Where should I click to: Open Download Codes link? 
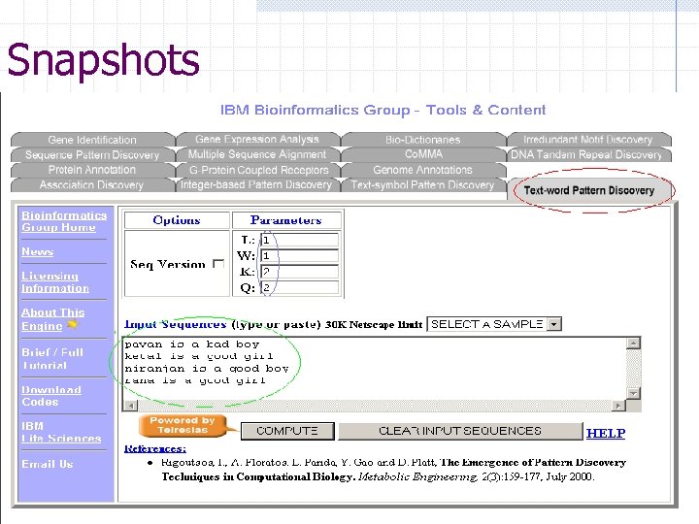(51, 396)
